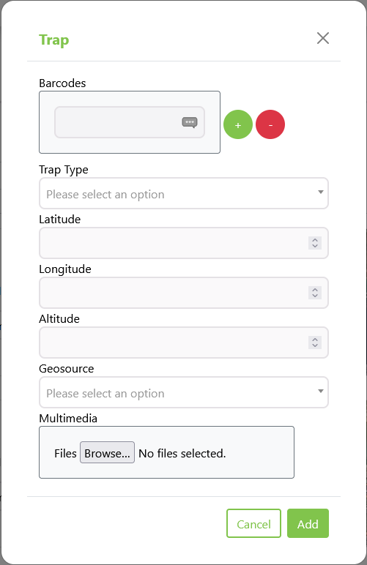Click into the Altitude field
The width and height of the screenshot is (367, 565).
point(184,343)
